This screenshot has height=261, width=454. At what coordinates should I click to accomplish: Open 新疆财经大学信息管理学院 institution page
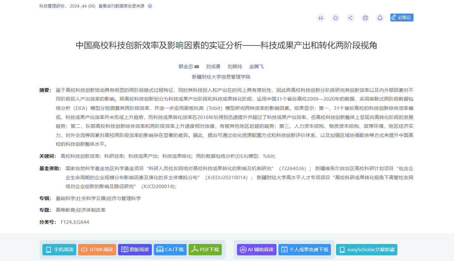pos(221,76)
